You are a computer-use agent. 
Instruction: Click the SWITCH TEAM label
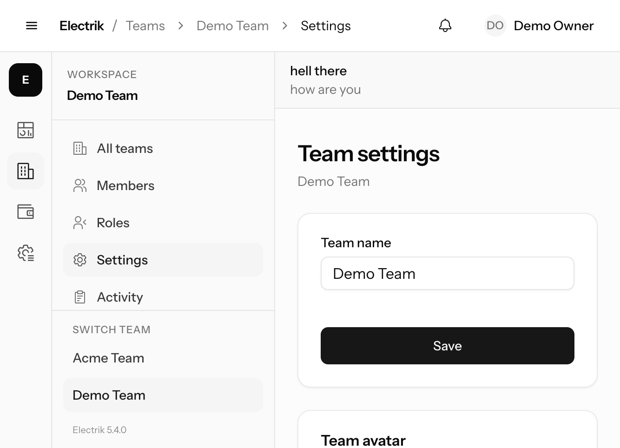(112, 329)
